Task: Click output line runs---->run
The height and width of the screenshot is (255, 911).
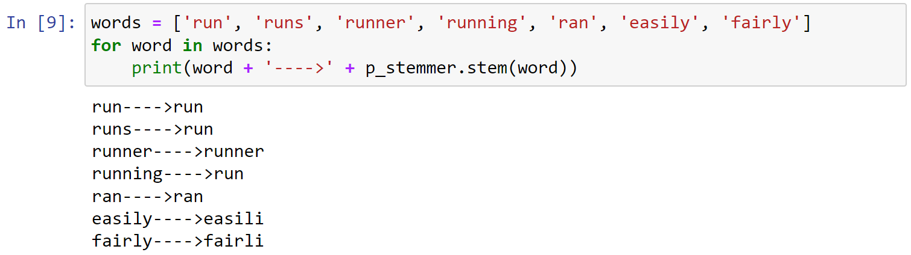Action: 153,130
